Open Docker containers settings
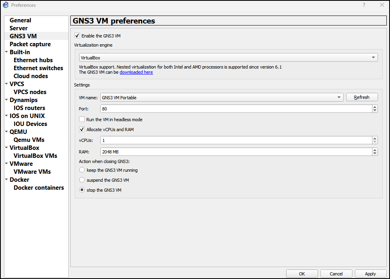390x279 pixels. click(39, 187)
